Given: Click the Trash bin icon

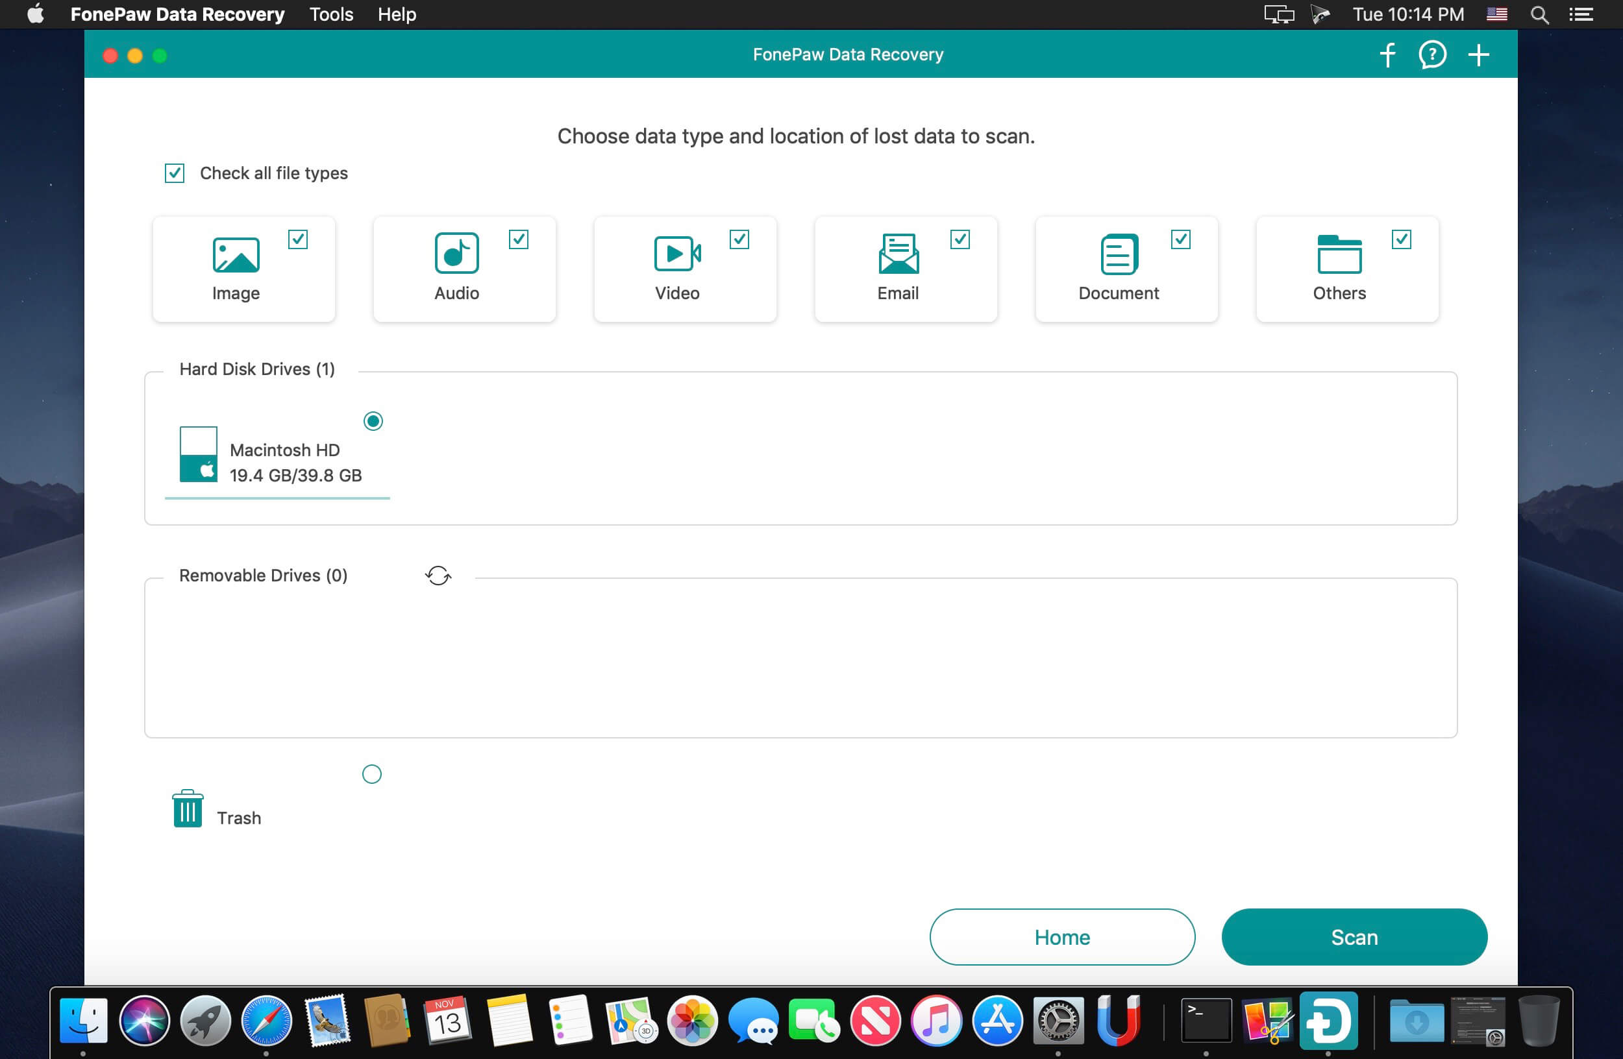Looking at the screenshot, I should (188, 809).
